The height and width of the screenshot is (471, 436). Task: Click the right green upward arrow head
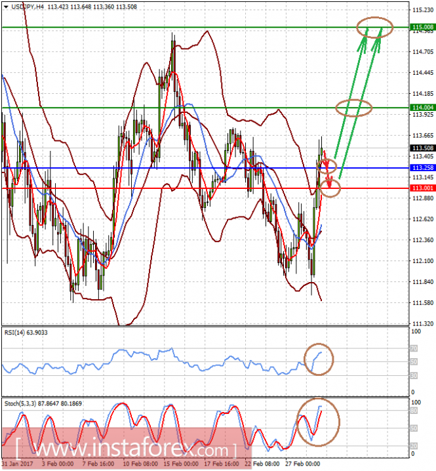pos(377,41)
